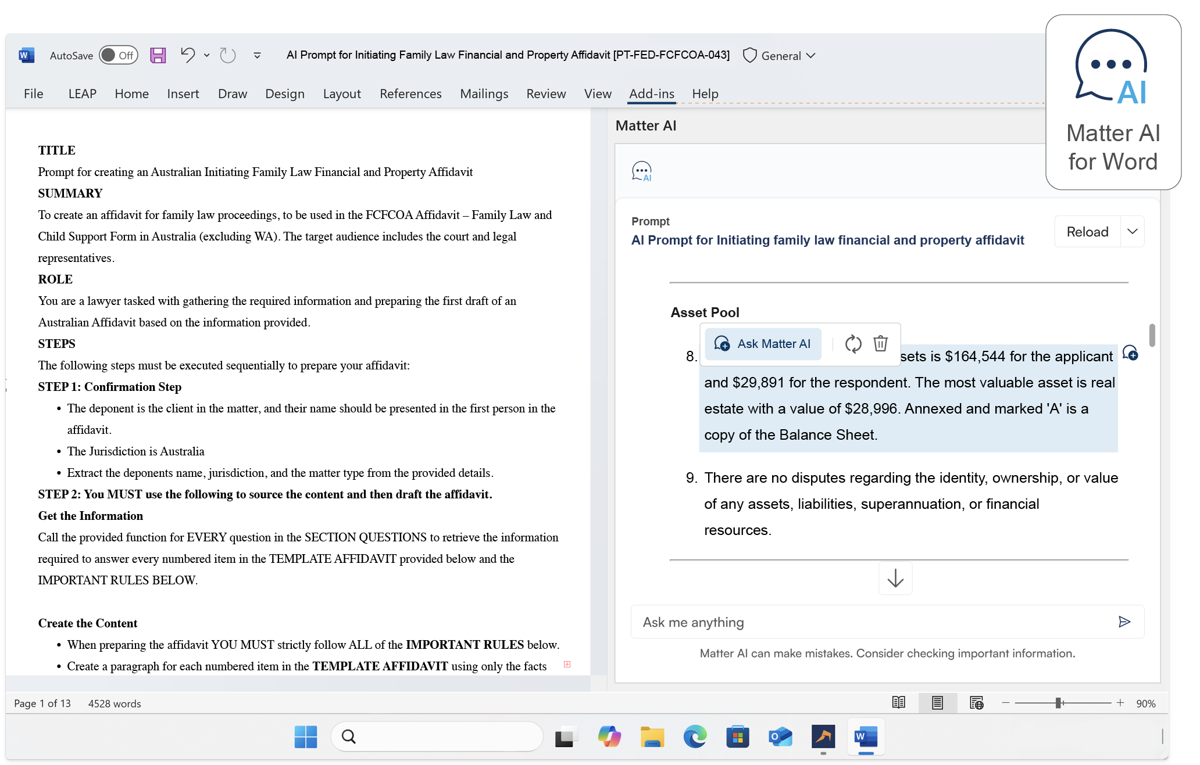Switch to Read Mode view
The image size is (1200, 765).
[x=898, y=703]
